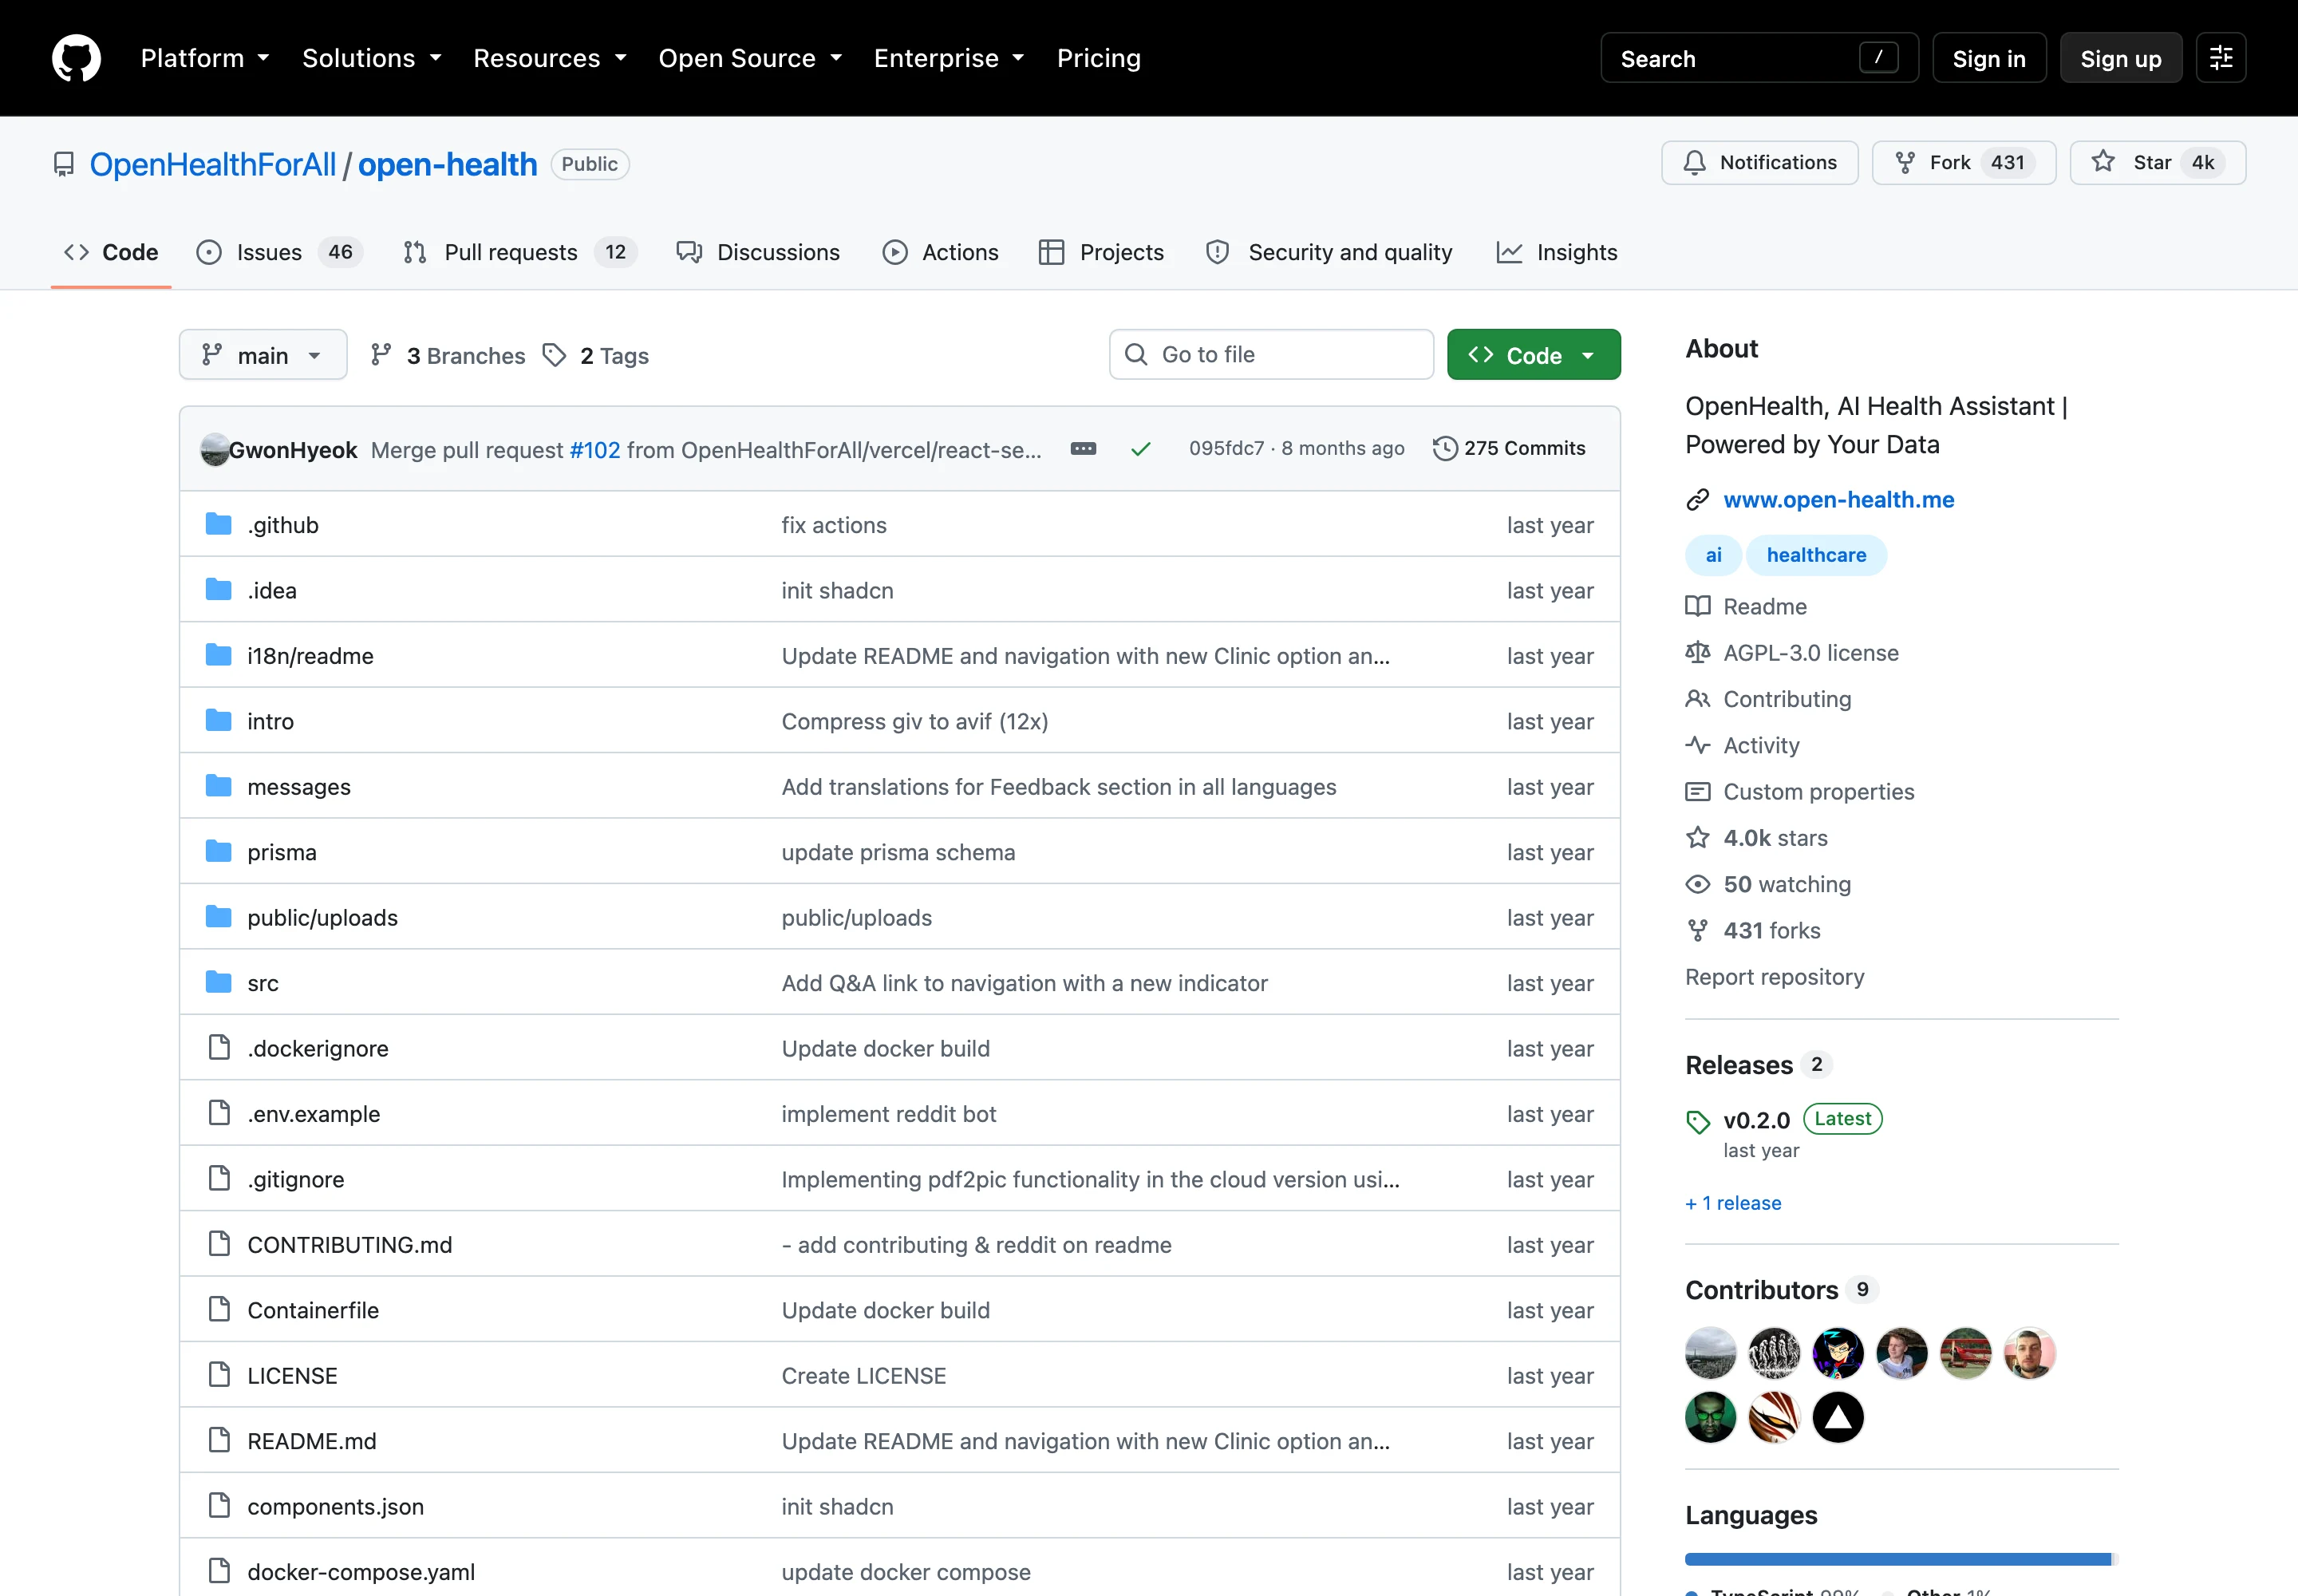Click the stars count star icon
Image resolution: width=2298 pixels, height=1596 pixels.
click(x=1698, y=837)
